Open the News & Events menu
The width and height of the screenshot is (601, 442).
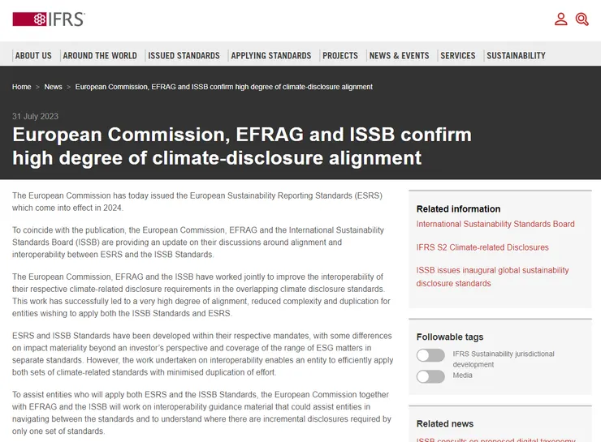click(x=399, y=55)
